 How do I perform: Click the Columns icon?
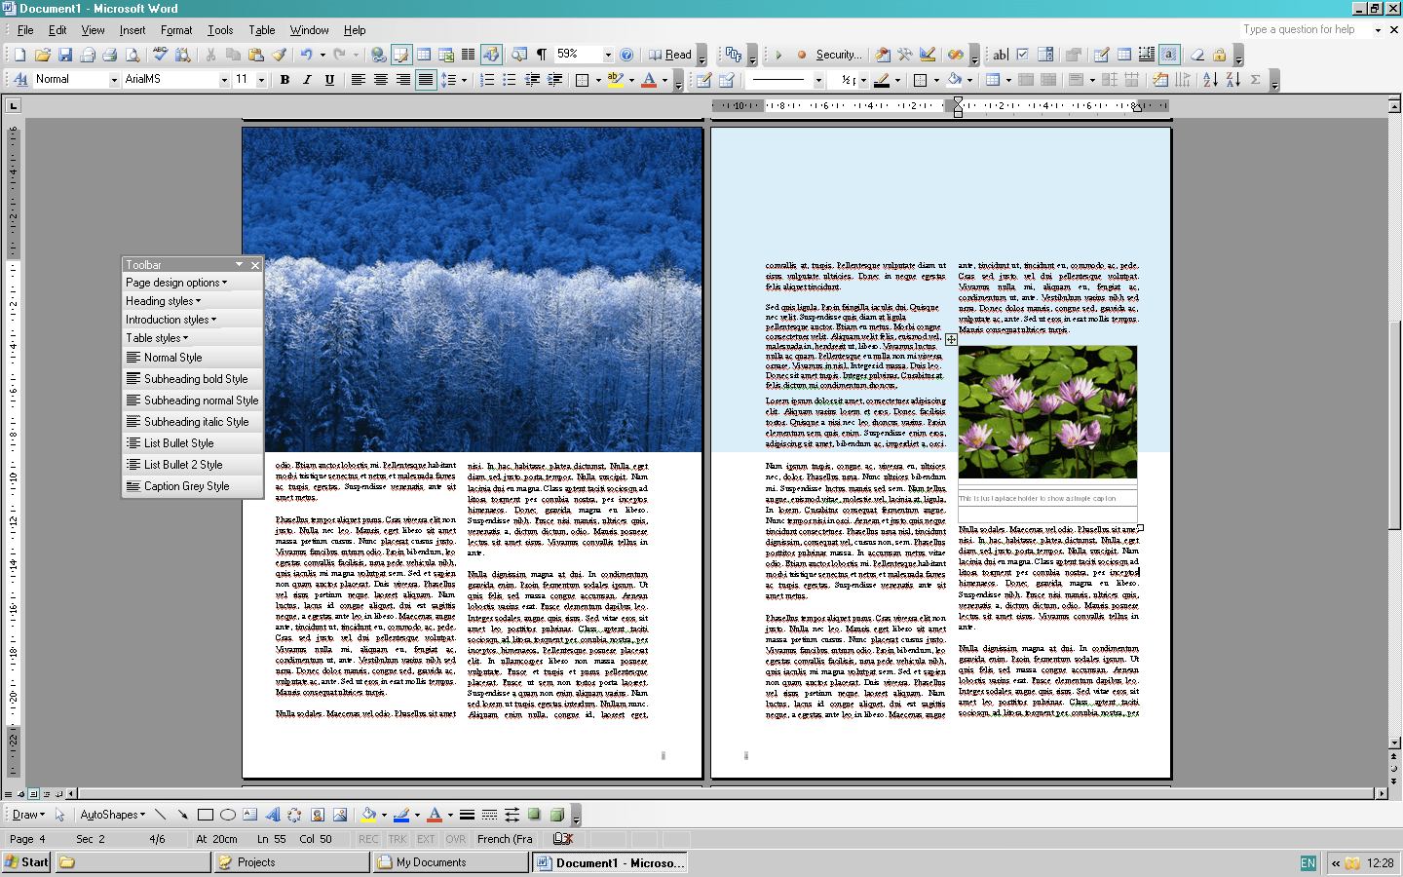click(469, 55)
